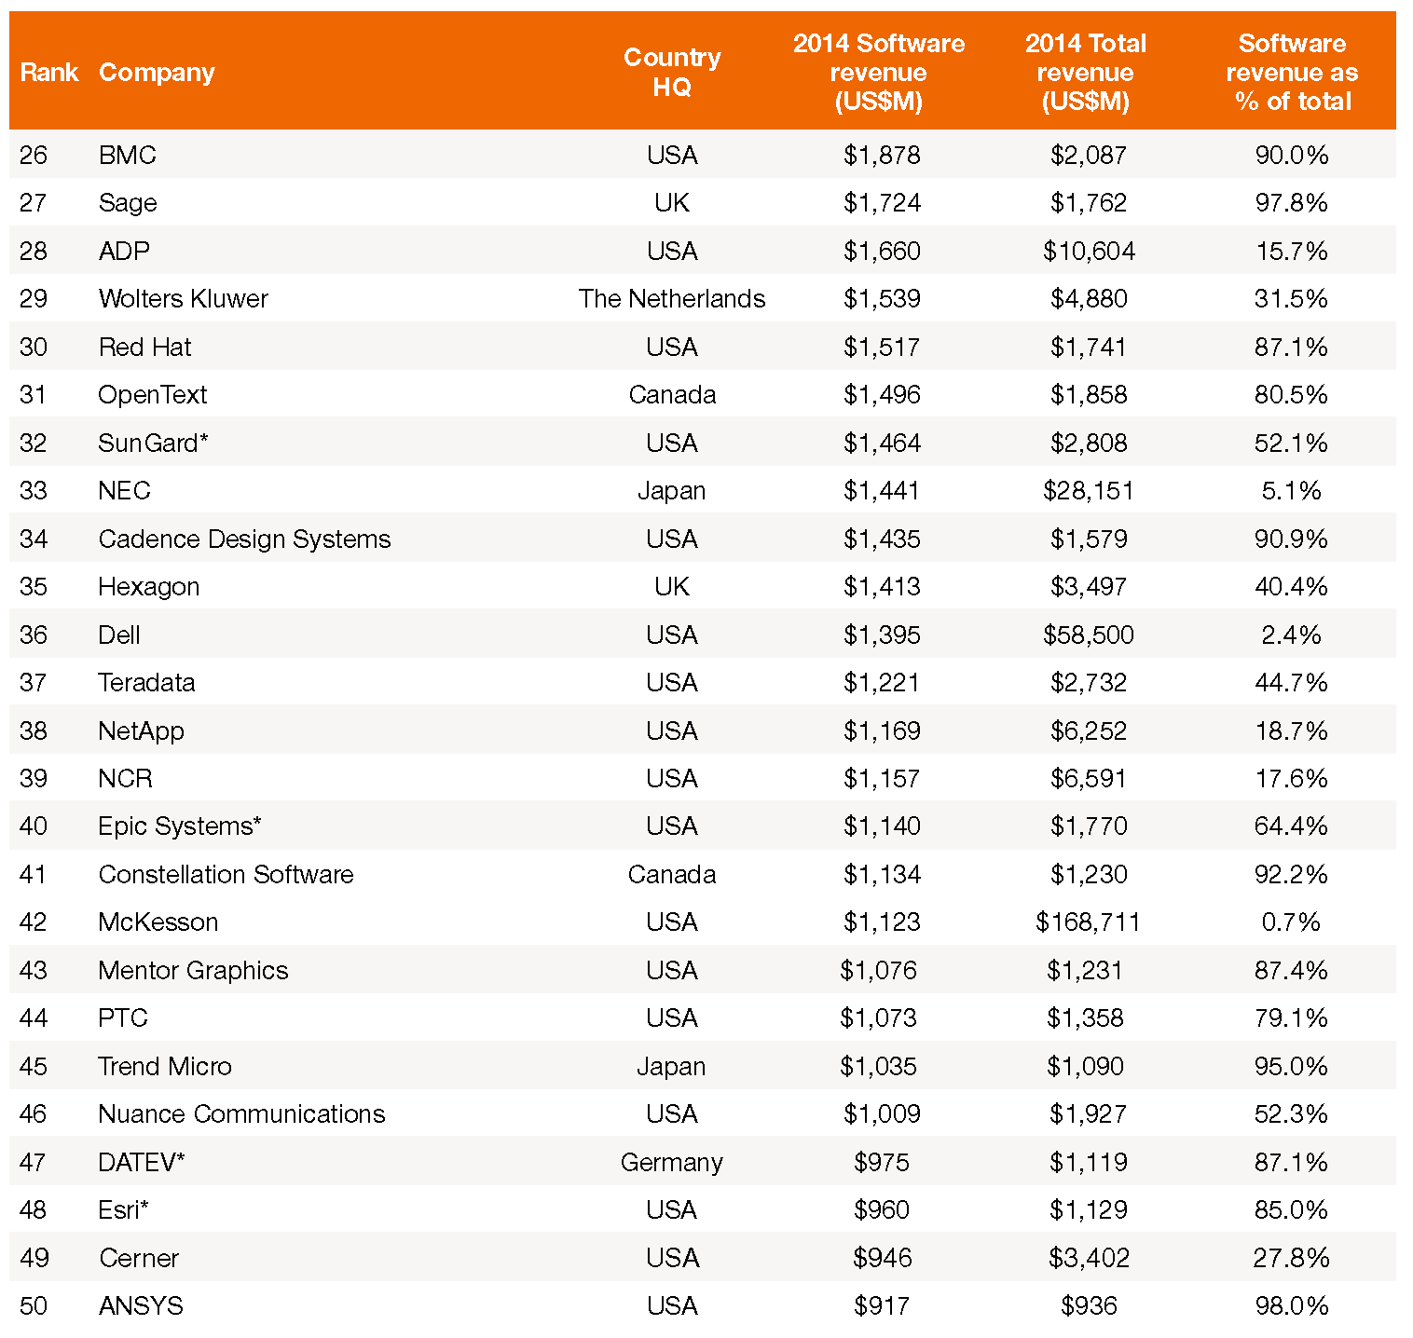Click The Netherlands country cell

672,298
